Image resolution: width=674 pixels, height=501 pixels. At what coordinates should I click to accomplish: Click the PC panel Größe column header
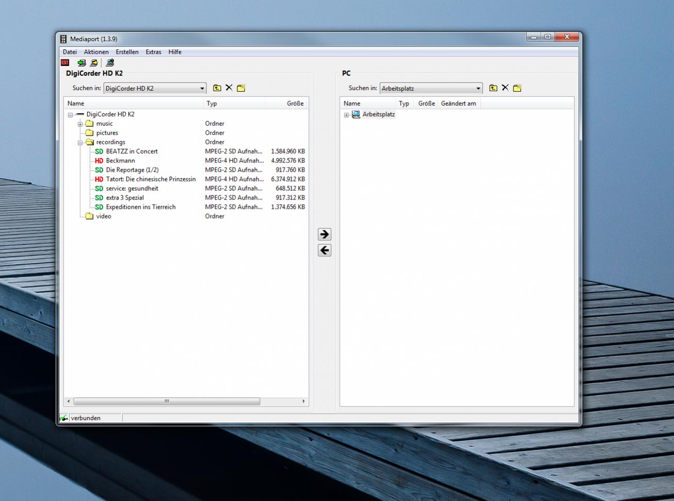coord(426,104)
